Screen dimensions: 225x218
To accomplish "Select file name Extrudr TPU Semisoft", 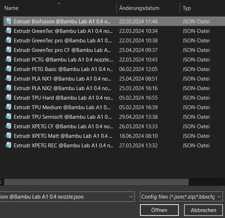I will (63, 117).
